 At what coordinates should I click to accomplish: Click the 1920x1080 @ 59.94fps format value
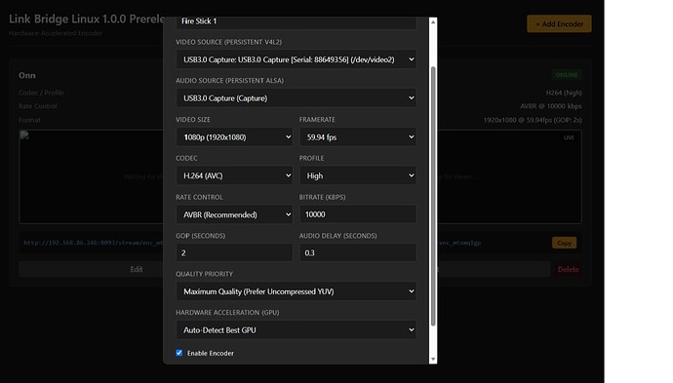point(533,120)
